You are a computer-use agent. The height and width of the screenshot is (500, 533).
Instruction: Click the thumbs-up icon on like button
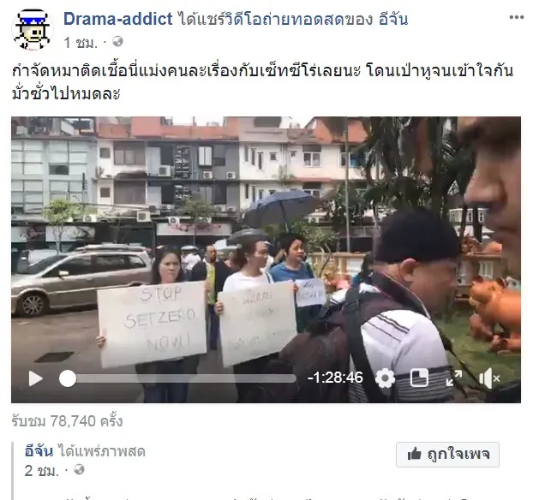pyautogui.click(x=415, y=454)
